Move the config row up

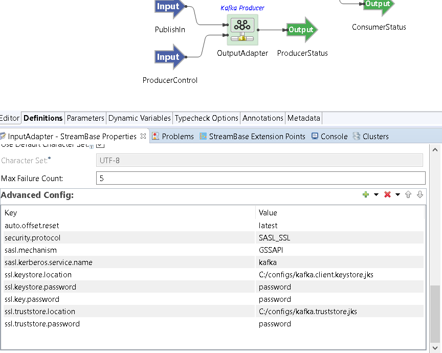[x=408, y=195]
